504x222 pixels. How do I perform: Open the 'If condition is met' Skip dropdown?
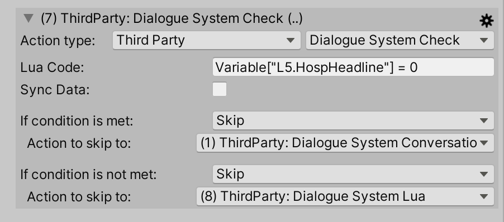click(x=353, y=120)
